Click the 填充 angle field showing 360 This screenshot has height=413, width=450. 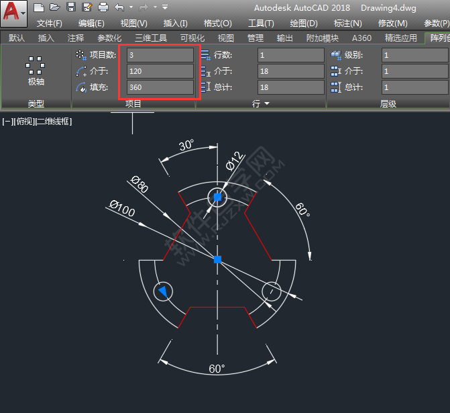point(160,87)
